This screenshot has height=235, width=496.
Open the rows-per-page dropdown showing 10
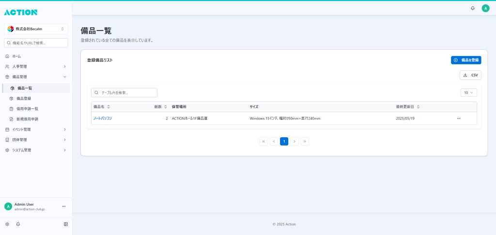[x=468, y=92]
